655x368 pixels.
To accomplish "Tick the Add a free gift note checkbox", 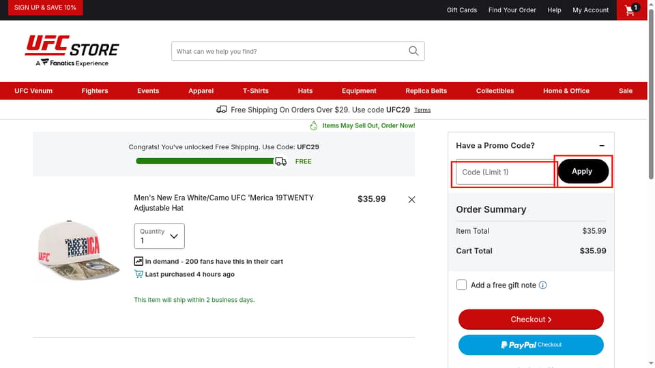I will tap(461, 285).
